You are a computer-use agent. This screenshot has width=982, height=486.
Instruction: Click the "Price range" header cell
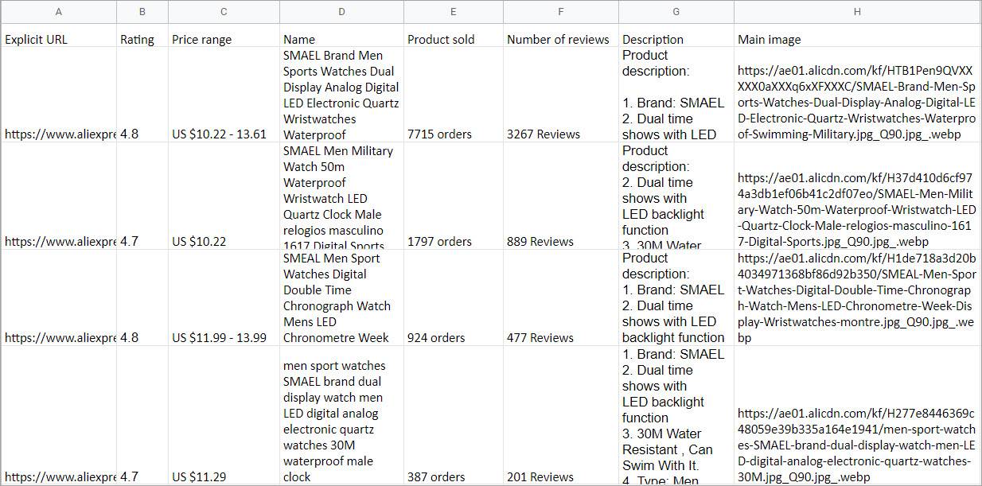(224, 36)
